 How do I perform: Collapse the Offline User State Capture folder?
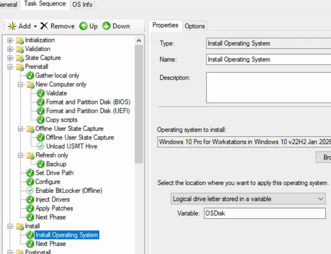click(20, 129)
